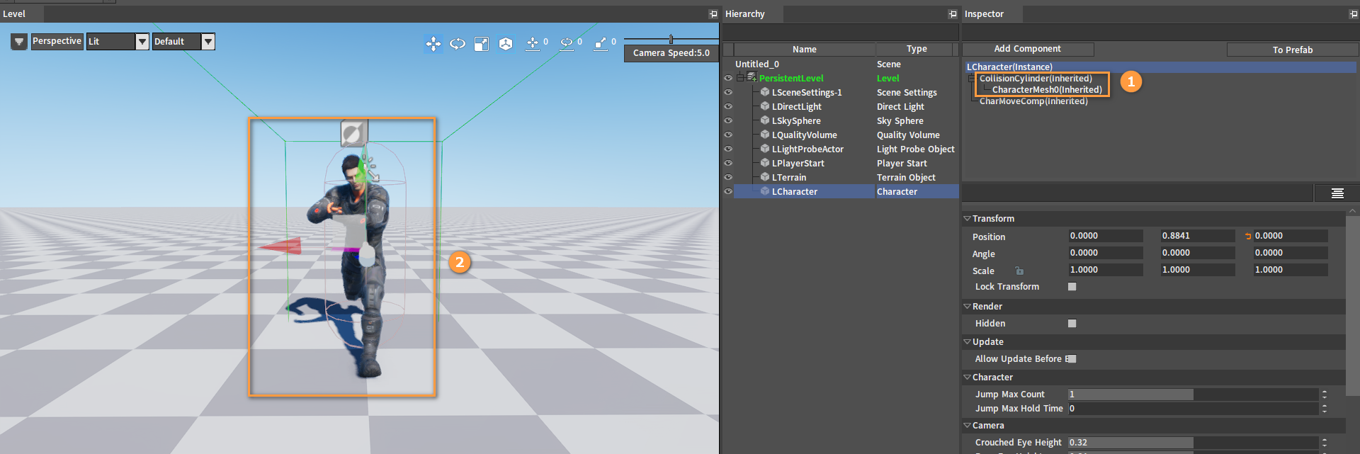Reset Position with the orange undo arrow

click(x=1248, y=237)
